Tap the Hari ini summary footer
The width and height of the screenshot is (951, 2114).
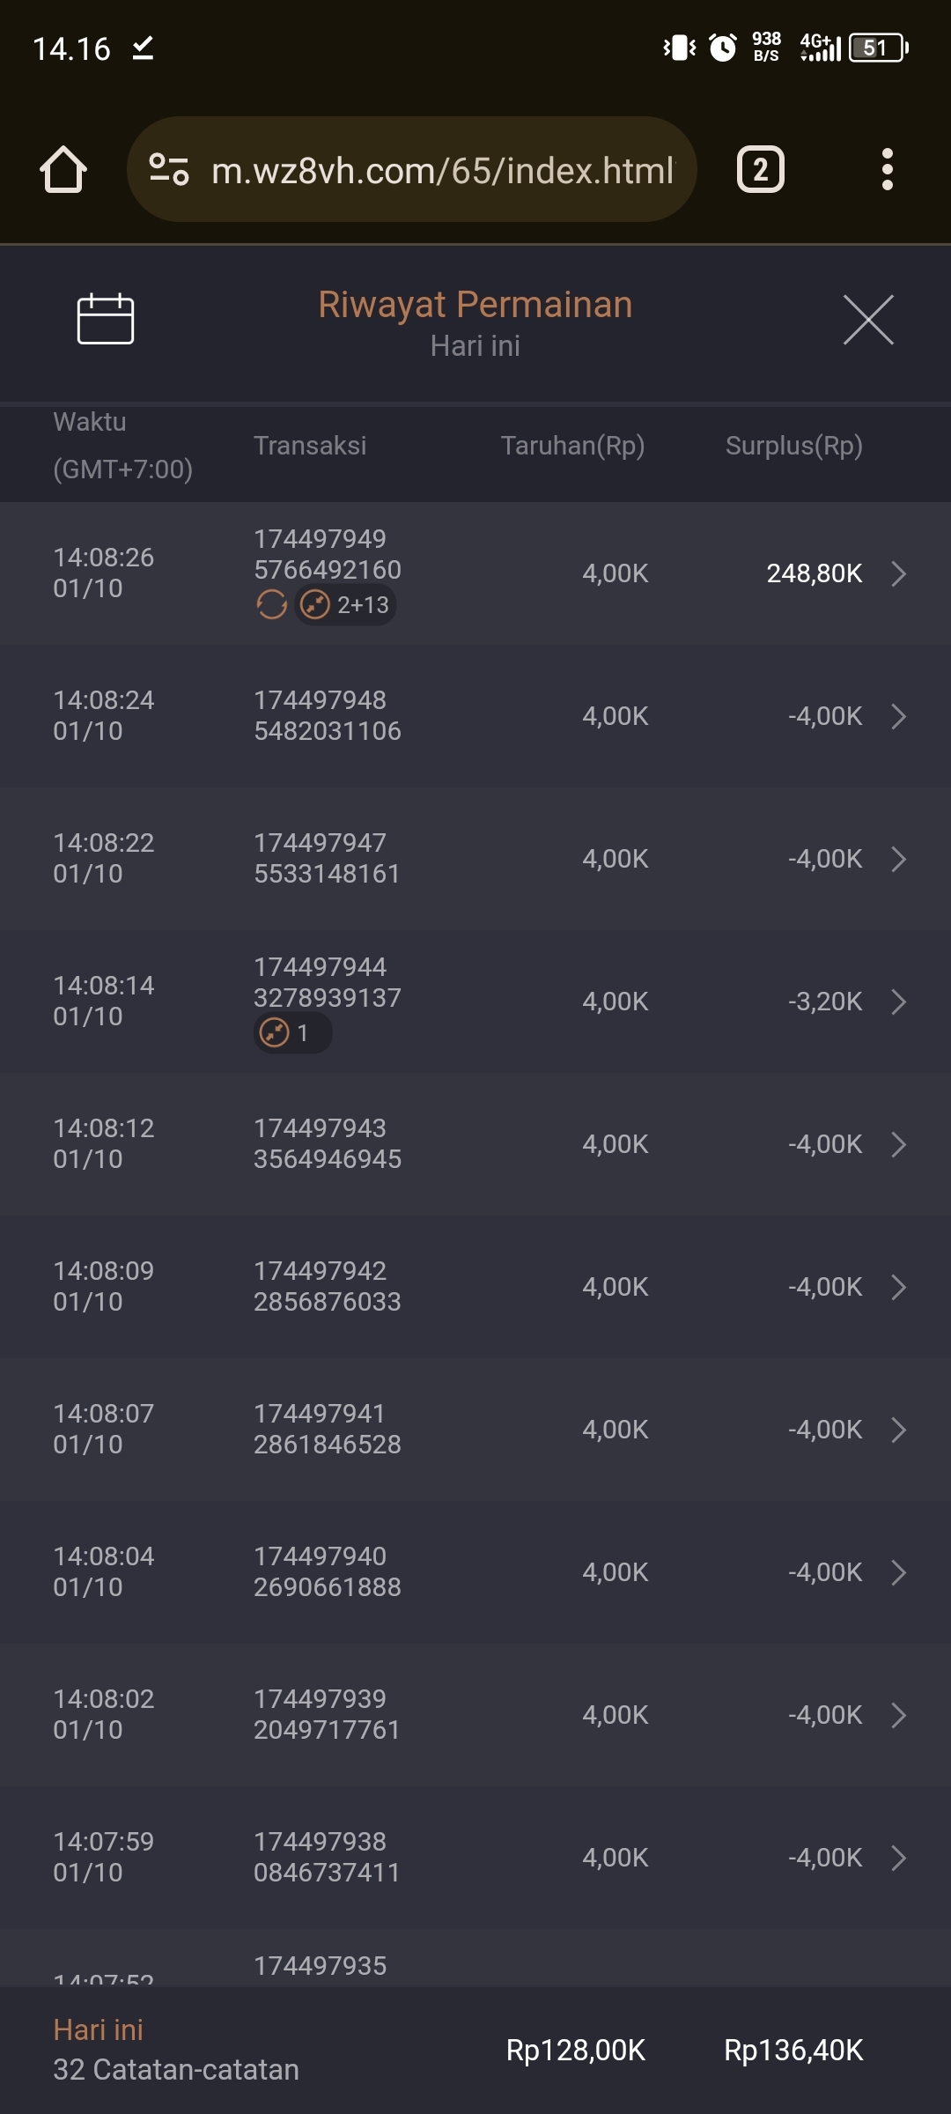click(x=176, y=2050)
